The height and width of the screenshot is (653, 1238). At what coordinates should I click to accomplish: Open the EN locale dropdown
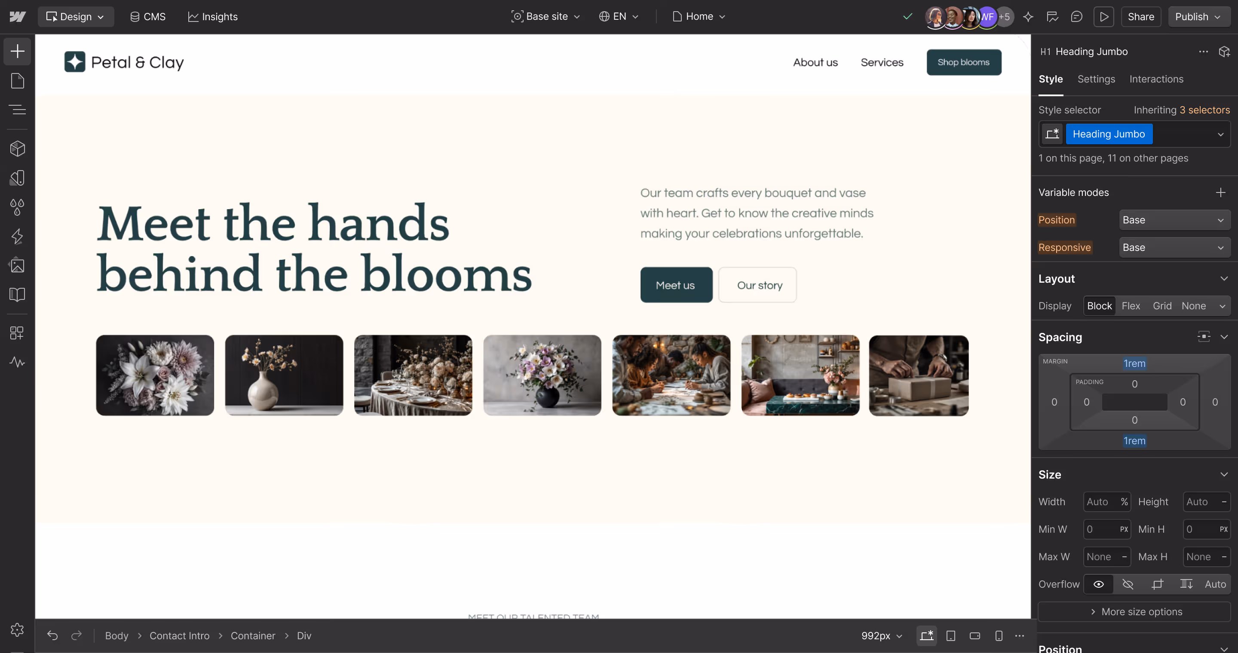[x=619, y=17]
